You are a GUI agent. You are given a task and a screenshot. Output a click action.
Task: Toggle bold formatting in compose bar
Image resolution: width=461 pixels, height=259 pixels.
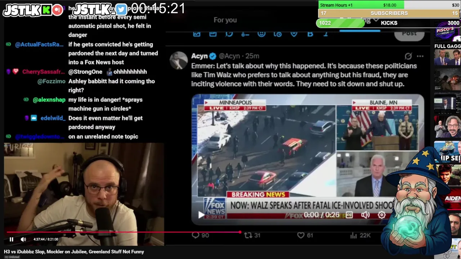tap(310, 34)
